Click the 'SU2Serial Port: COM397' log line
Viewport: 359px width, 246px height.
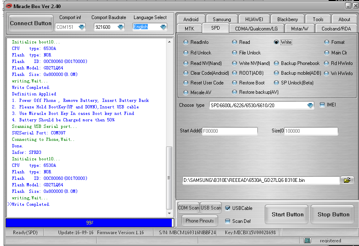click(39, 133)
